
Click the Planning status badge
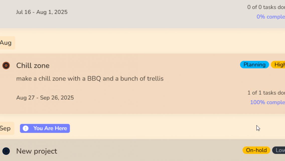pos(254,65)
